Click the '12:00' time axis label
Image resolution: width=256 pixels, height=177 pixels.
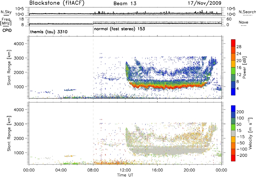pos(125,170)
